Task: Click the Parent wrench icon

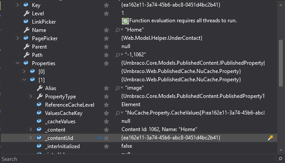Action: [x=26, y=47]
